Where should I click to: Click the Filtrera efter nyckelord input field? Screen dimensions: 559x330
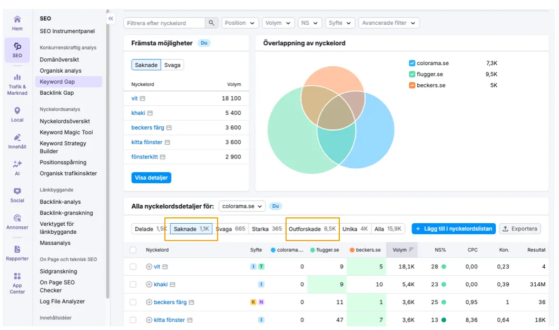click(x=165, y=23)
